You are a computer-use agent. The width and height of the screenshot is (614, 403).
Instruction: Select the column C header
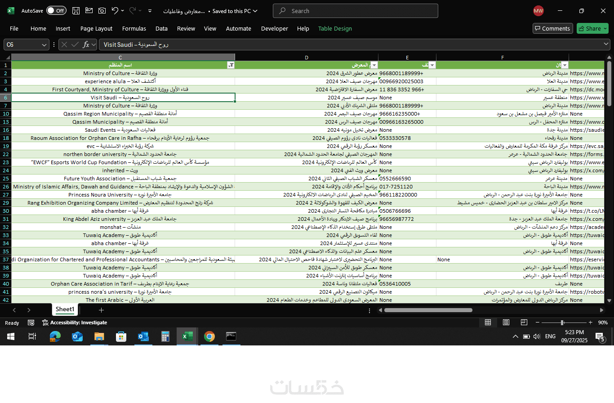click(x=120, y=57)
